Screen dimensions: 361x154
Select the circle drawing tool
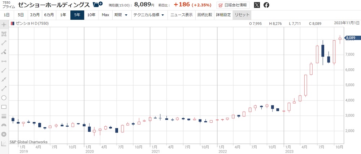4,98
